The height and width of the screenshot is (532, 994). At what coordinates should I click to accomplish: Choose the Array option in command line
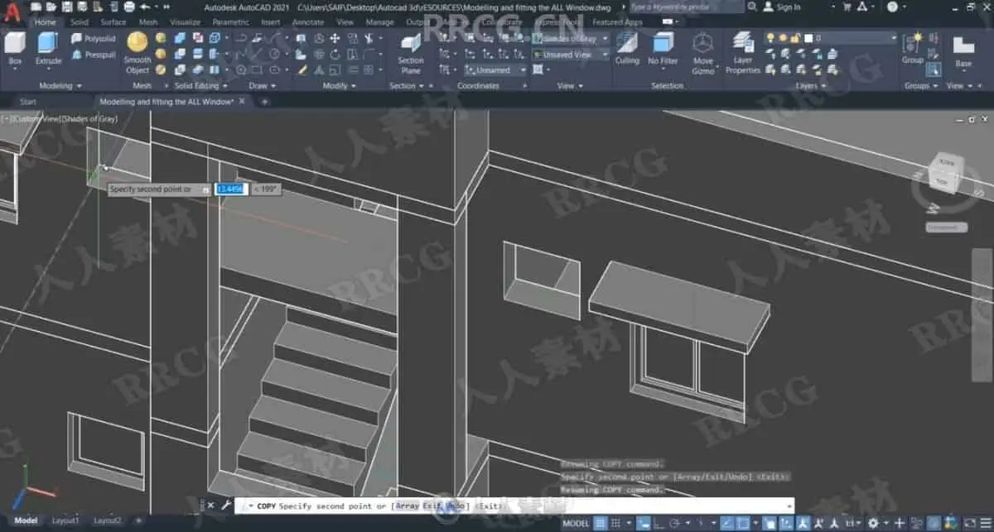pos(407,506)
